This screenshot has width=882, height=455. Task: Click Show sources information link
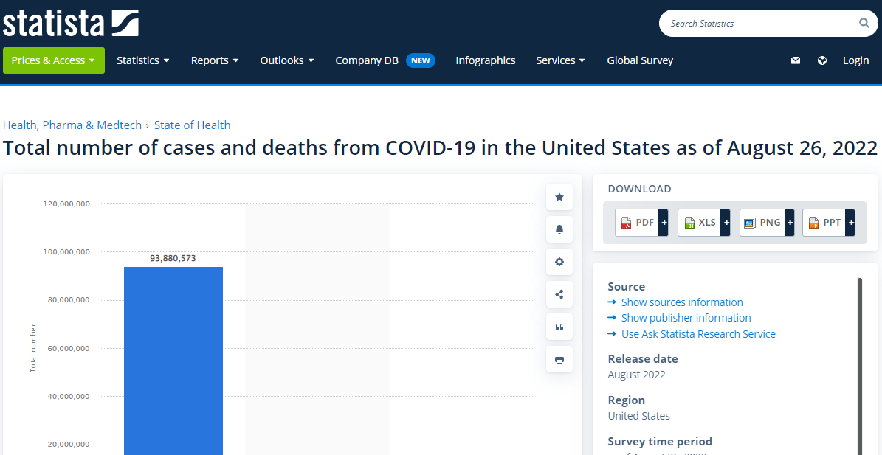681,302
